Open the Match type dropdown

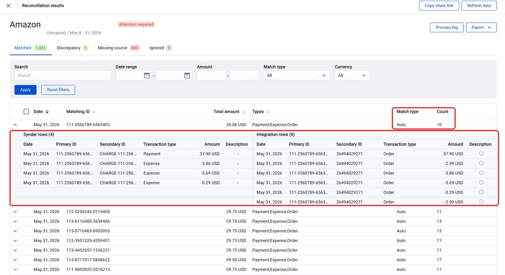(297, 75)
